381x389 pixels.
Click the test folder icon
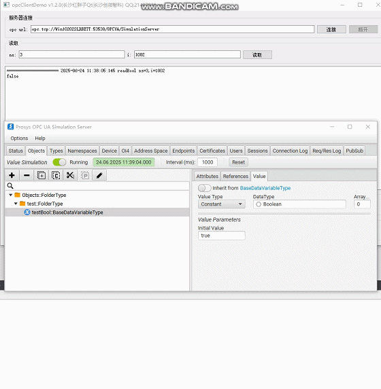22,204
